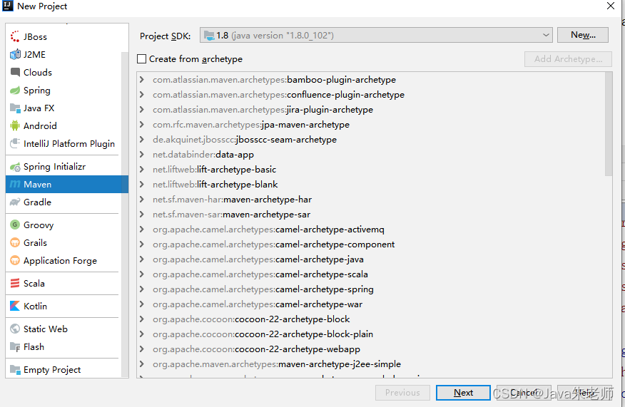This screenshot has height=407, width=625.
Task: Click the Spring Initializr icon
Action: [15, 167]
